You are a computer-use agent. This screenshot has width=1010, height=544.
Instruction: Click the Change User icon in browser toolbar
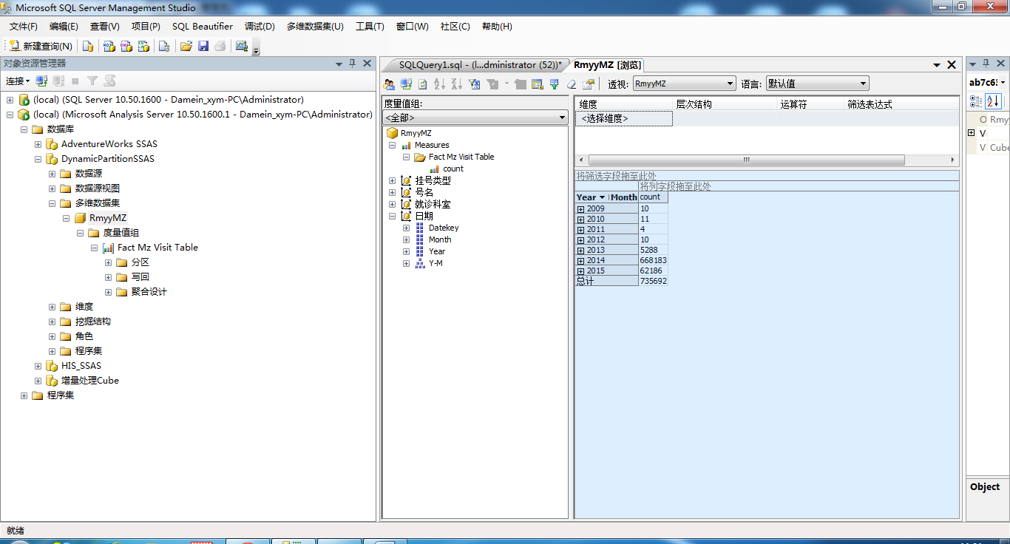coord(389,84)
